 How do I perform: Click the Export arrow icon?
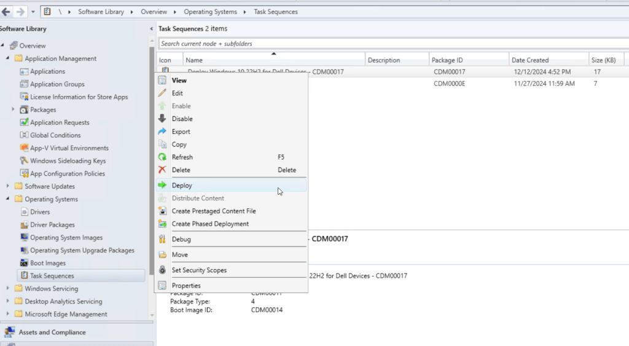(162, 132)
